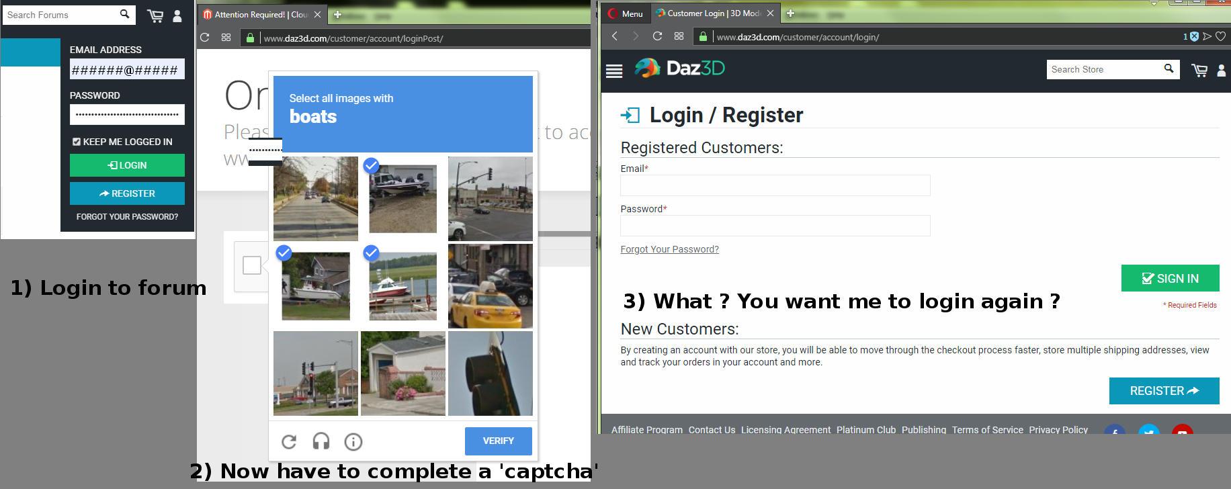The height and width of the screenshot is (489, 1231).
Task: Bookmark the page with the heart icon
Action: tap(1222, 36)
